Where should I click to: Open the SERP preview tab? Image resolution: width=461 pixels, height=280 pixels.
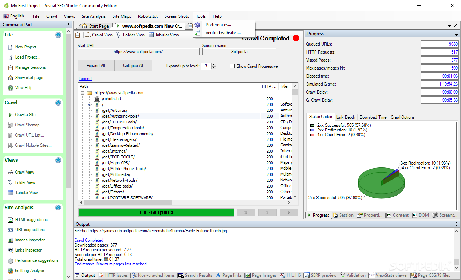pos(320,275)
